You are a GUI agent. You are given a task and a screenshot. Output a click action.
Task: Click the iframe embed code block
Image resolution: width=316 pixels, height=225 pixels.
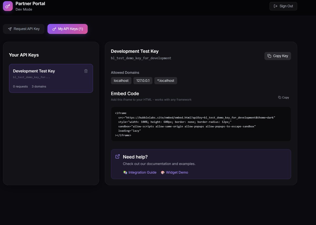201,124
